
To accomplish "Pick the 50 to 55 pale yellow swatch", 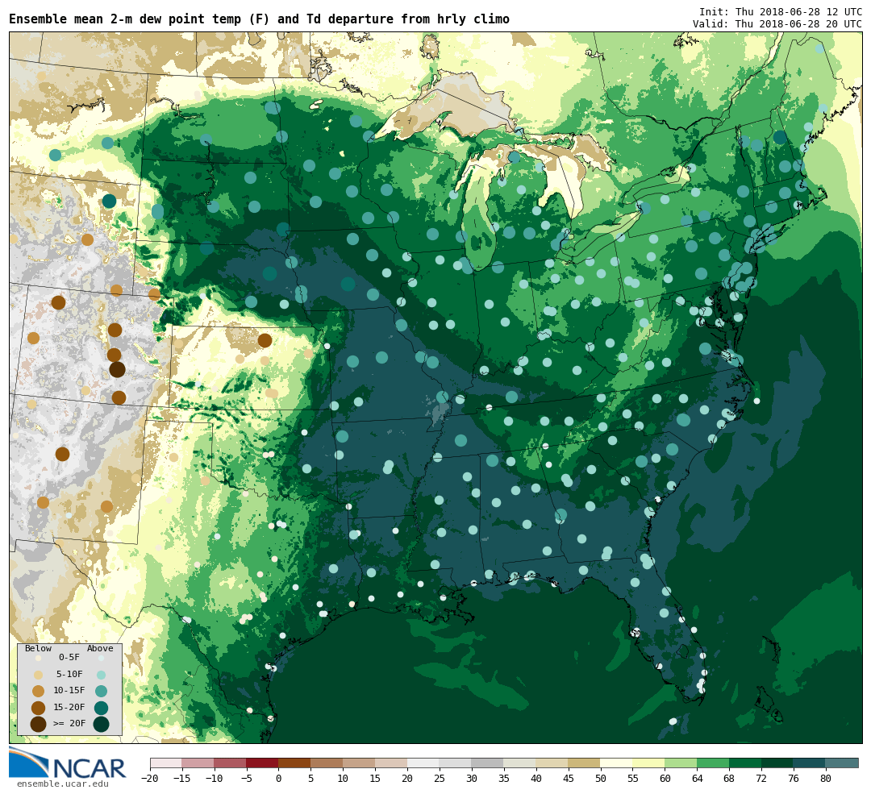I will point(617,763).
